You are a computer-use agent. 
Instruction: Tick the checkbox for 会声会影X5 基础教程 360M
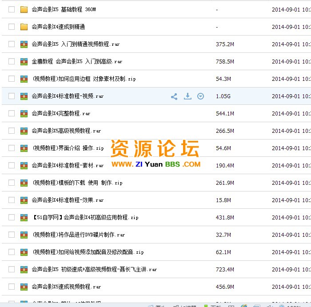(x=12, y=9)
